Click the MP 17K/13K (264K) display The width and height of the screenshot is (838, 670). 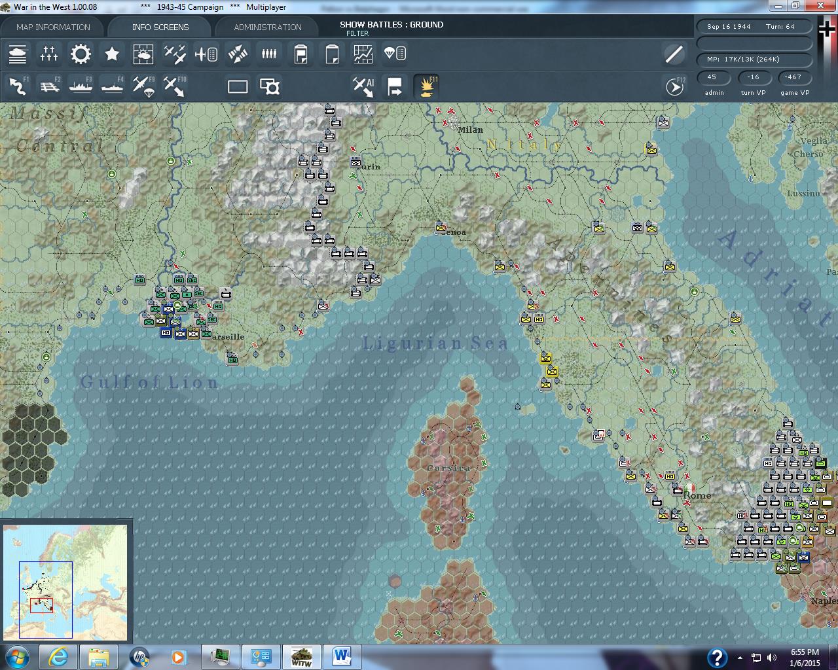pyautogui.click(x=754, y=60)
